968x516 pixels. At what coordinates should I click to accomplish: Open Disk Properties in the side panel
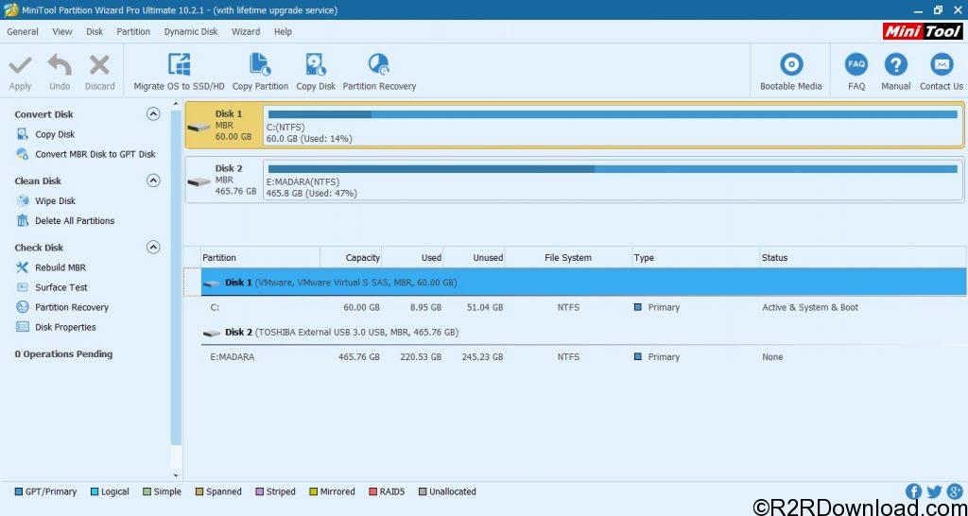65,326
